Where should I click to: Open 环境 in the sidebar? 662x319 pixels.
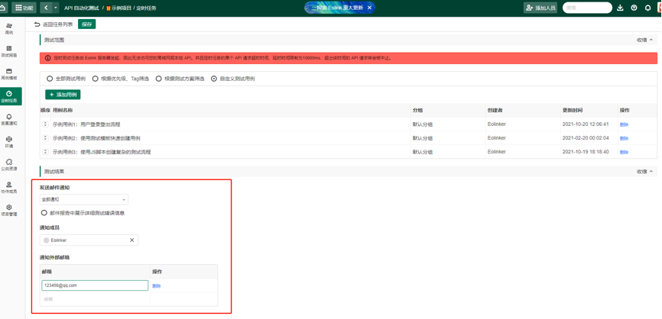9,142
